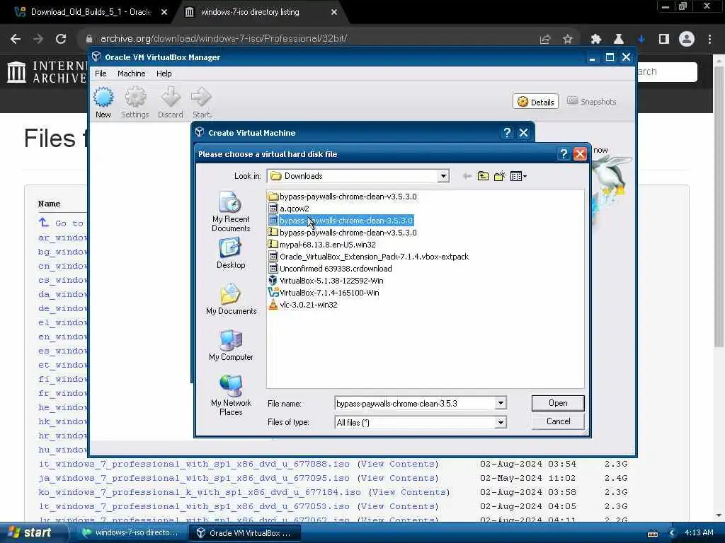This screenshot has height=543, width=725.
Task: Click the Details button in VirtualBox Manager
Action: coord(535,102)
